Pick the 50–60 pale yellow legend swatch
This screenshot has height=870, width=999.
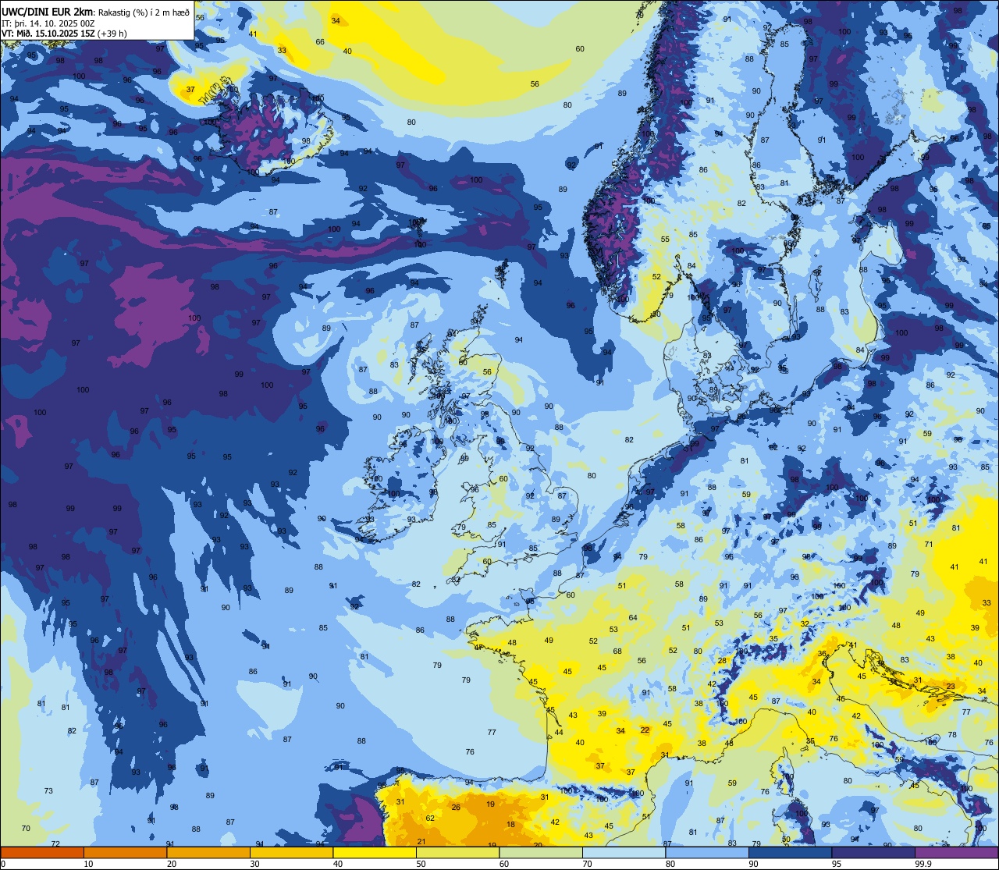coord(457,852)
